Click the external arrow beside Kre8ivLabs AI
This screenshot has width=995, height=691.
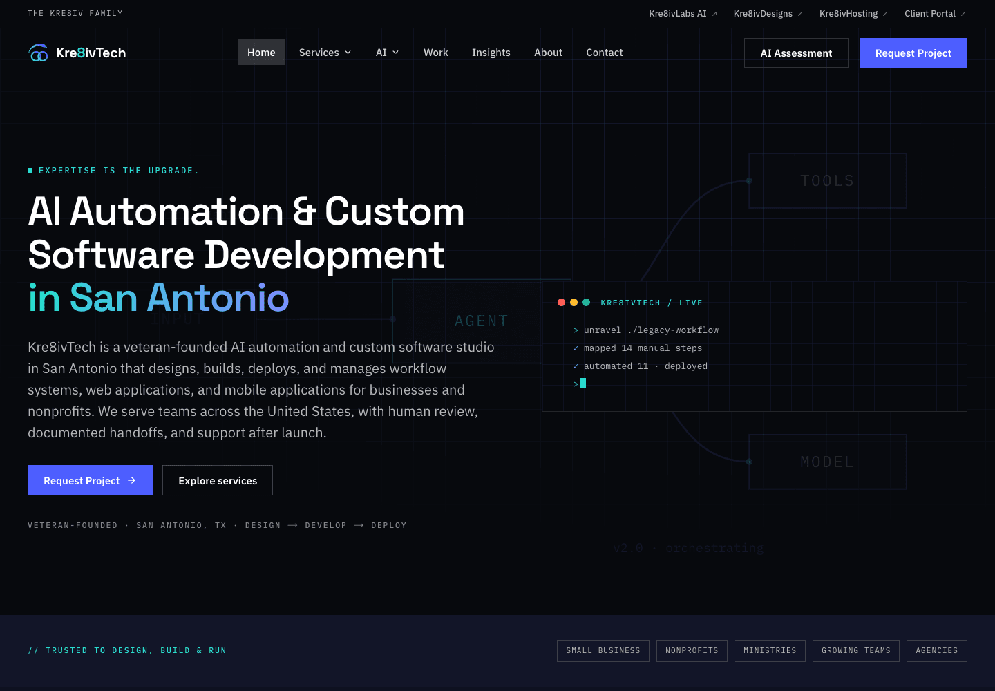714,14
